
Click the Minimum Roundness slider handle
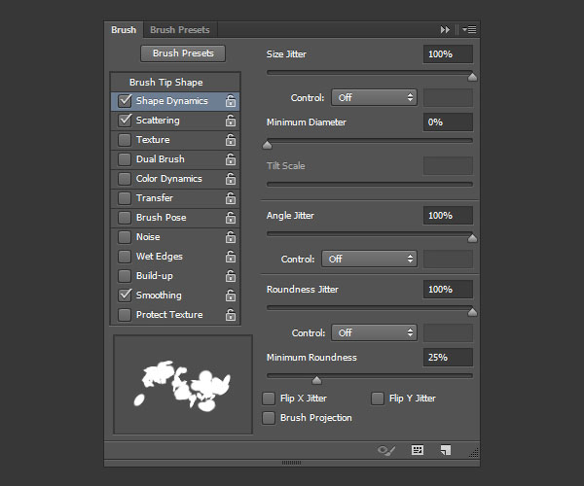[x=316, y=380]
